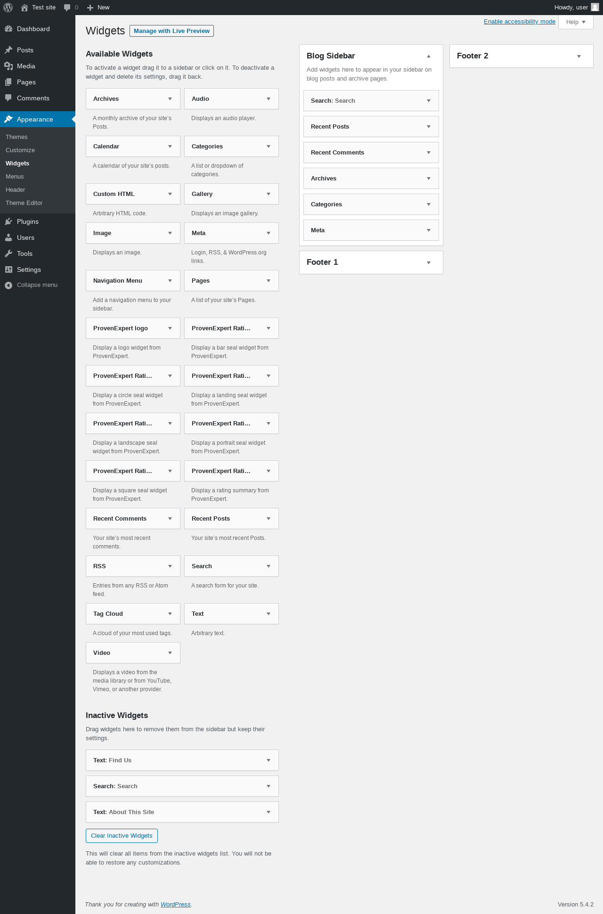Click the Tools wrench icon
The width and height of the screenshot is (603, 914).
[8, 253]
